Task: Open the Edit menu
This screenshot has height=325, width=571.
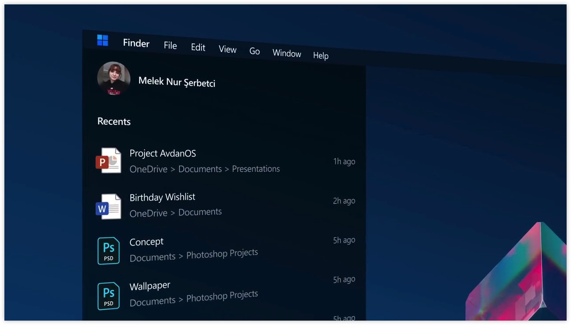Action: click(x=198, y=47)
